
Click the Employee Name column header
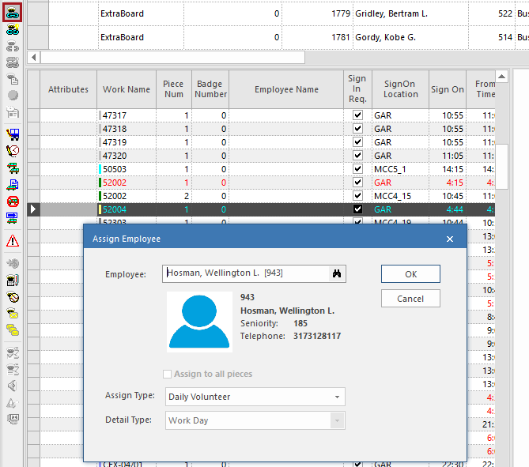[286, 89]
